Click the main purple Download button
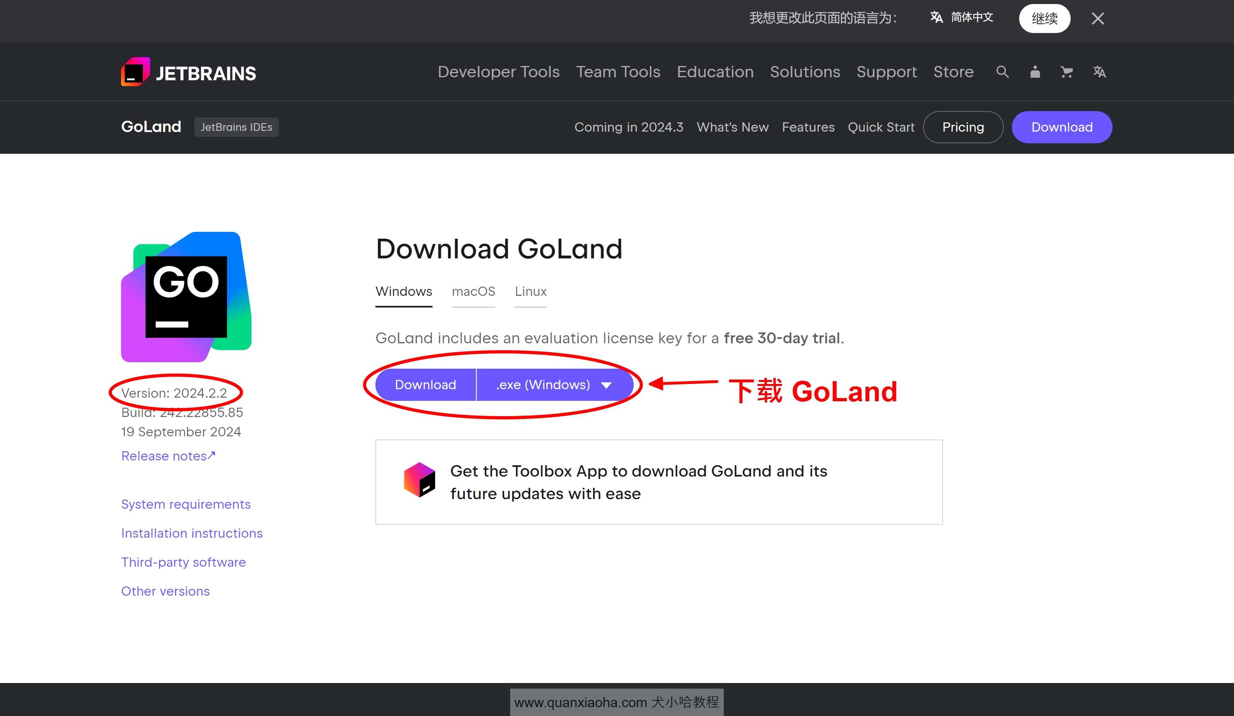Screen dimensions: 1234x716 [x=425, y=385]
